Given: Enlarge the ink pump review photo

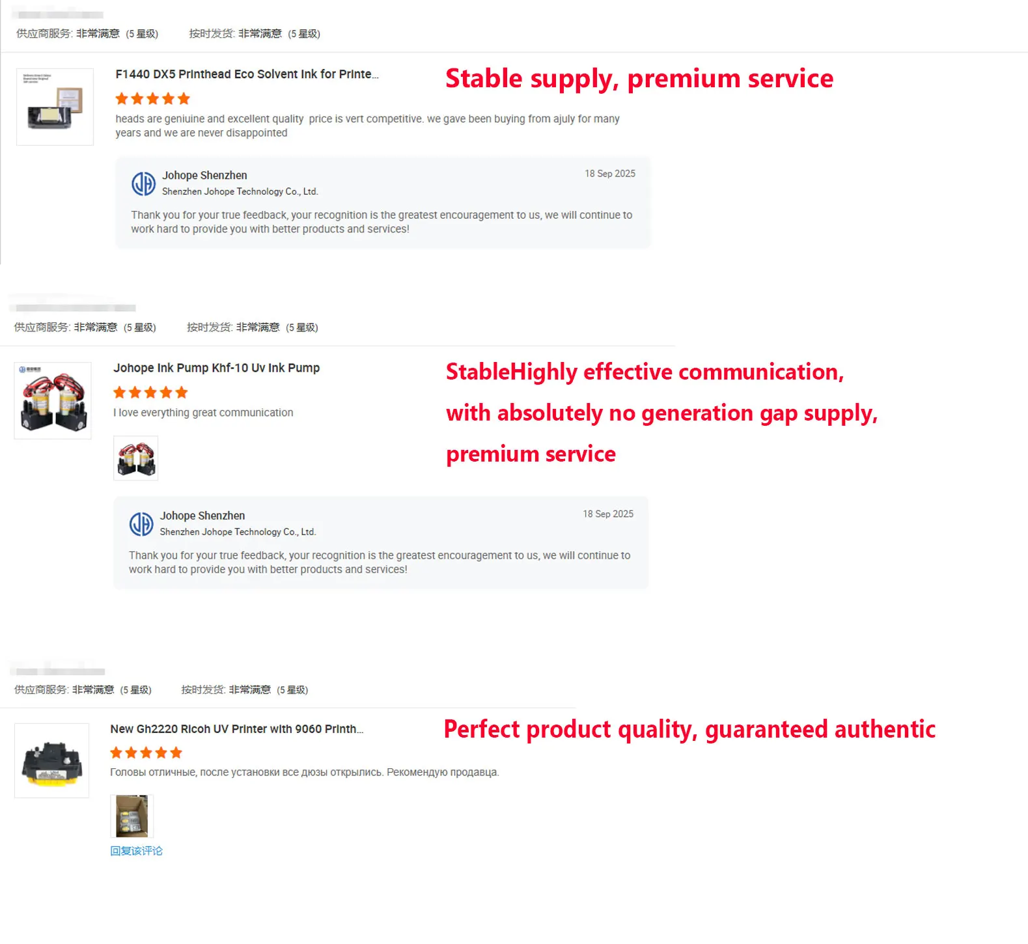Looking at the screenshot, I should click(x=136, y=458).
